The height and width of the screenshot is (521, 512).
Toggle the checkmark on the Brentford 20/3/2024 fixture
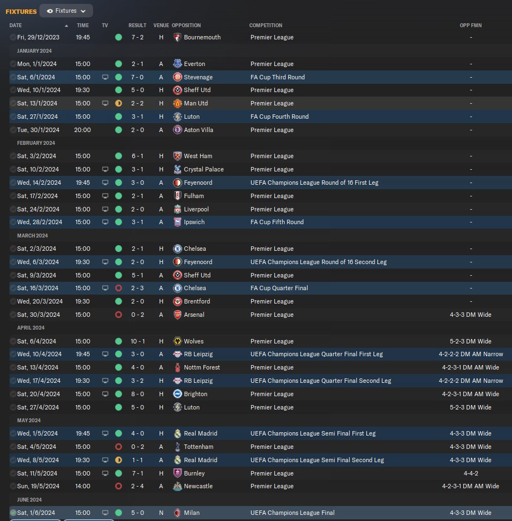coord(13,301)
